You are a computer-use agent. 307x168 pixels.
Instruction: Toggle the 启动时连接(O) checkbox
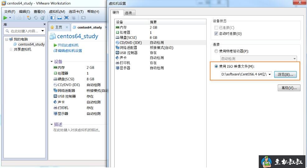pyautogui.click(x=216, y=34)
